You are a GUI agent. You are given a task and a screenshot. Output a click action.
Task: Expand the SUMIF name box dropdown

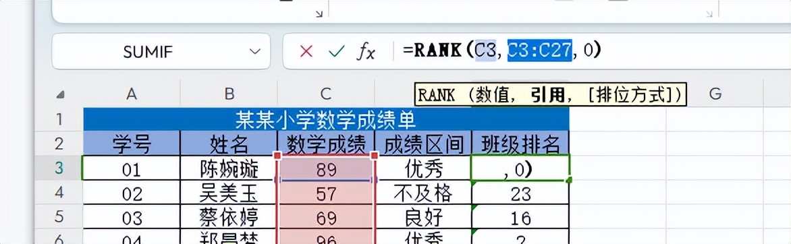(x=256, y=51)
